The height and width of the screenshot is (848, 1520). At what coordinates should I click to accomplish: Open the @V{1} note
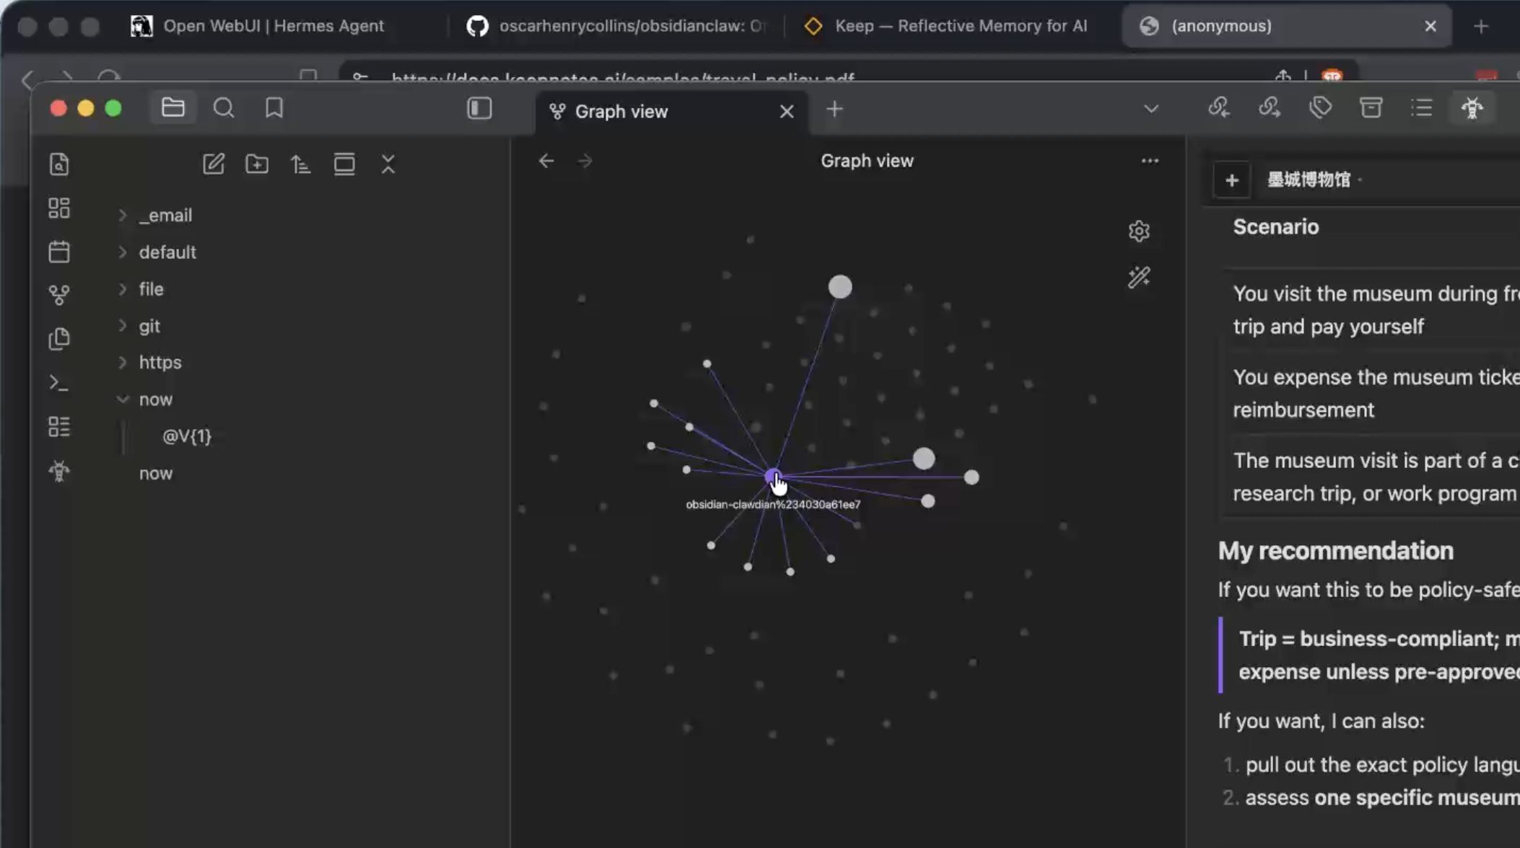pos(187,436)
